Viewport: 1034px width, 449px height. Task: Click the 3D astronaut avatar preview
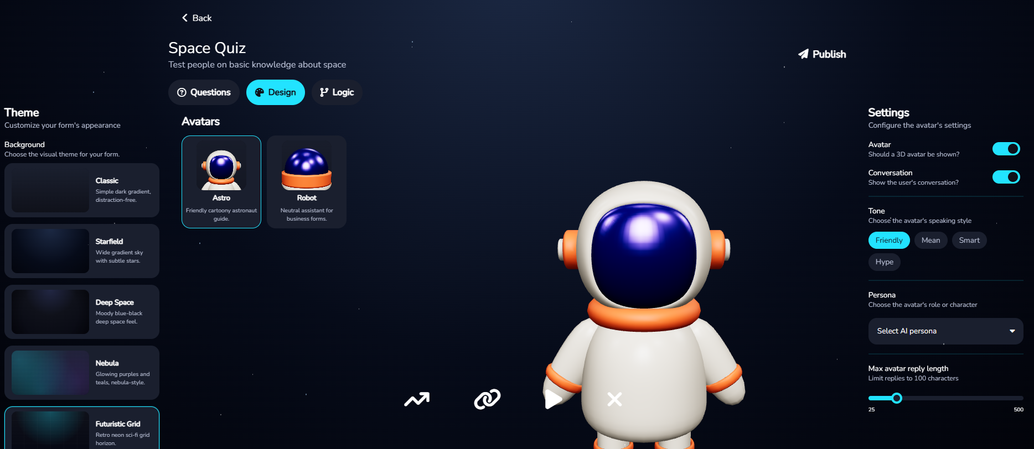tap(644, 314)
